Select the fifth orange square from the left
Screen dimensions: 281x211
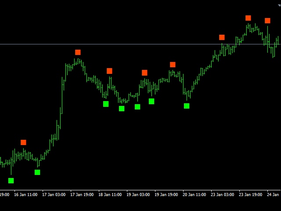[x=173, y=65]
